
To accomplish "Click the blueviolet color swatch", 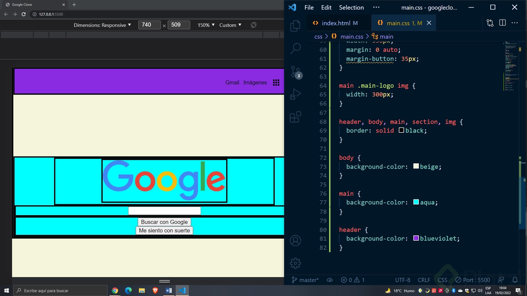I will coord(416,238).
